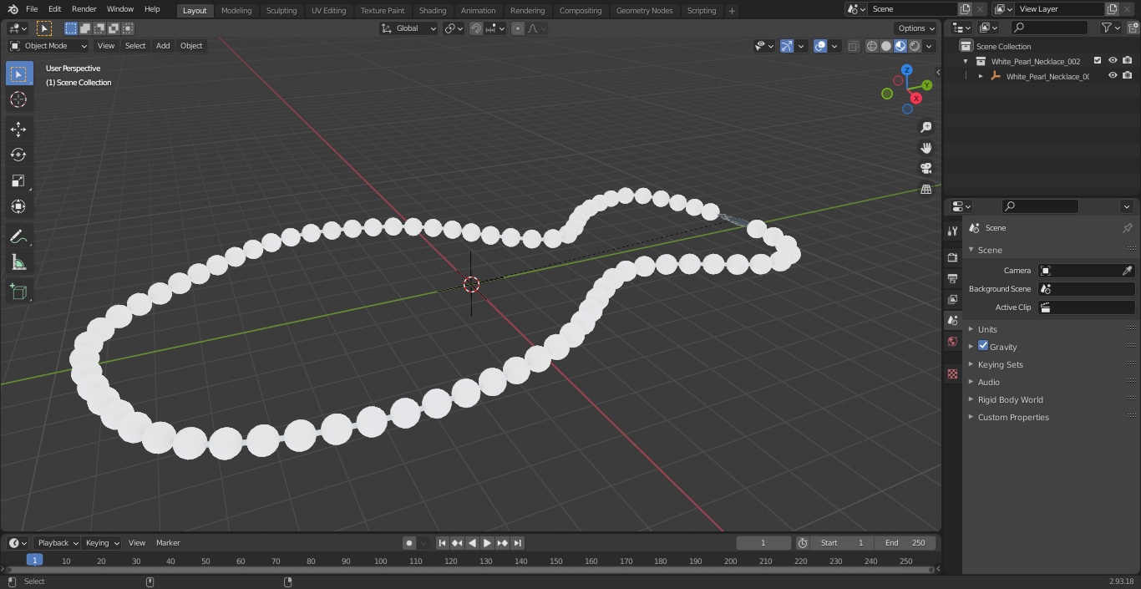Viewport: 1141px width, 589px height.
Task: Enable material preview shading
Action: pyautogui.click(x=900, y=46)
